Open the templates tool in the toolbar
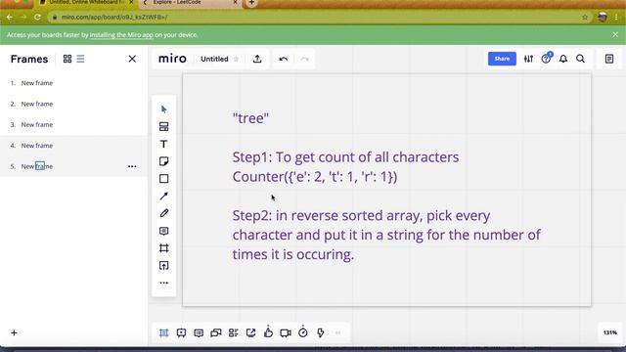The width and height of the screenshot is (626, 352). click(163, 126)
